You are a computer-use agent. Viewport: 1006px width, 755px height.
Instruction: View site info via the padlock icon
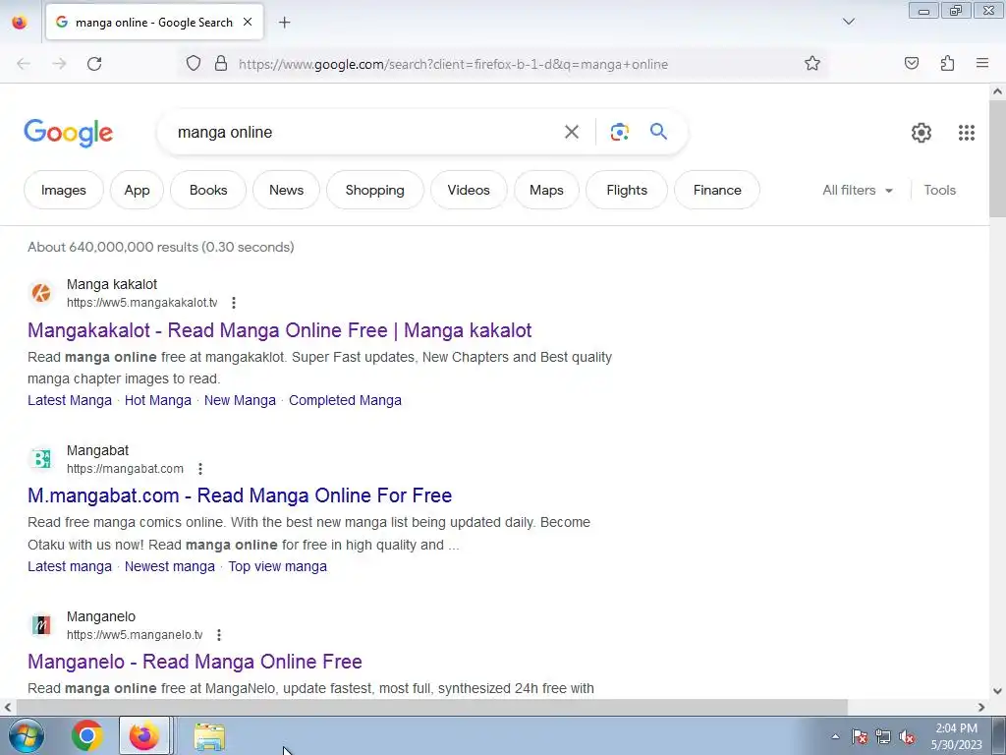pyautogui.click(x=221, y=64)
